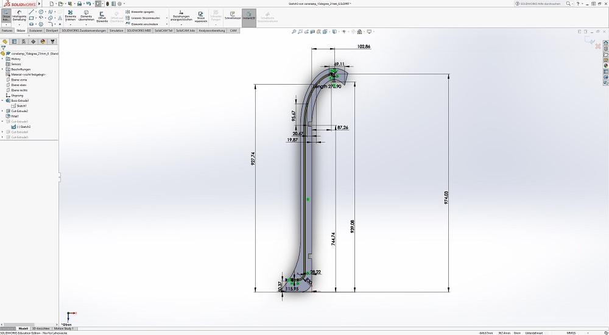The image size is (609, 335).
Task: Open the Trim elements dropdown arrow
Action: coord(70,24)
